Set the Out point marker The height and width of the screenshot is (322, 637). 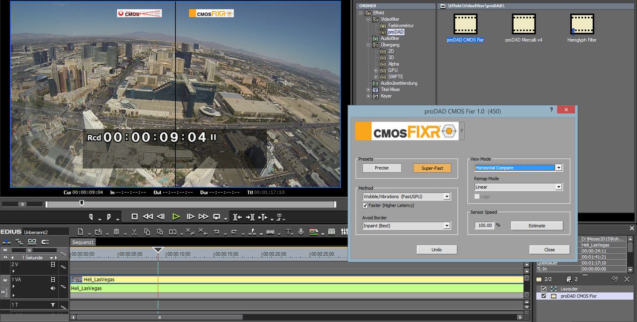click(109, 217)
